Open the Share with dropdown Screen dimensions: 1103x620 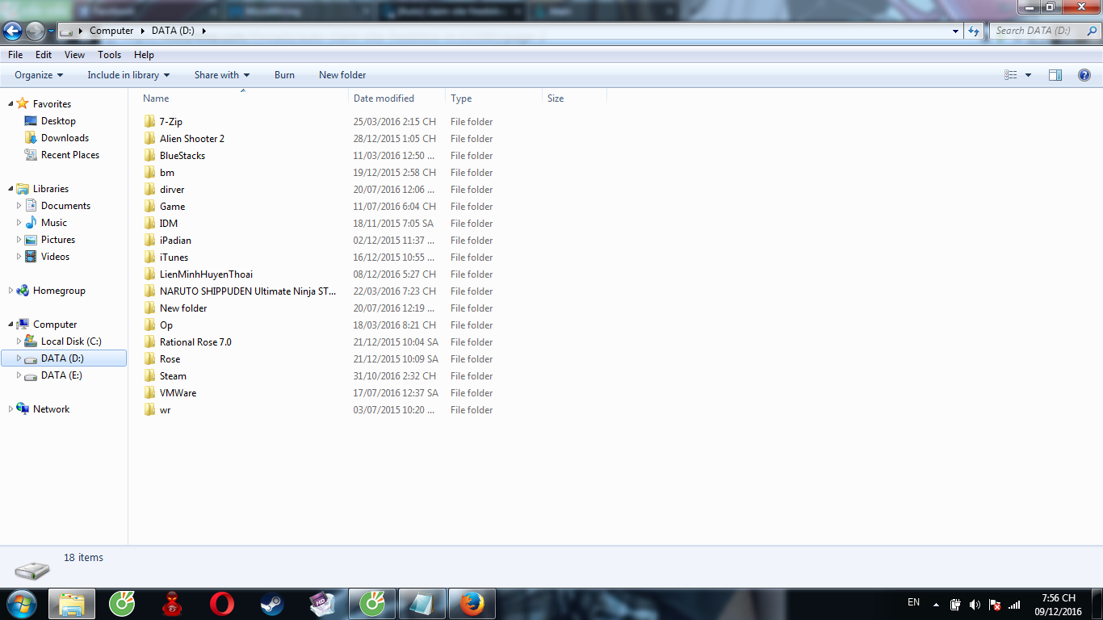pyautogui.click(x=222, y=75)
